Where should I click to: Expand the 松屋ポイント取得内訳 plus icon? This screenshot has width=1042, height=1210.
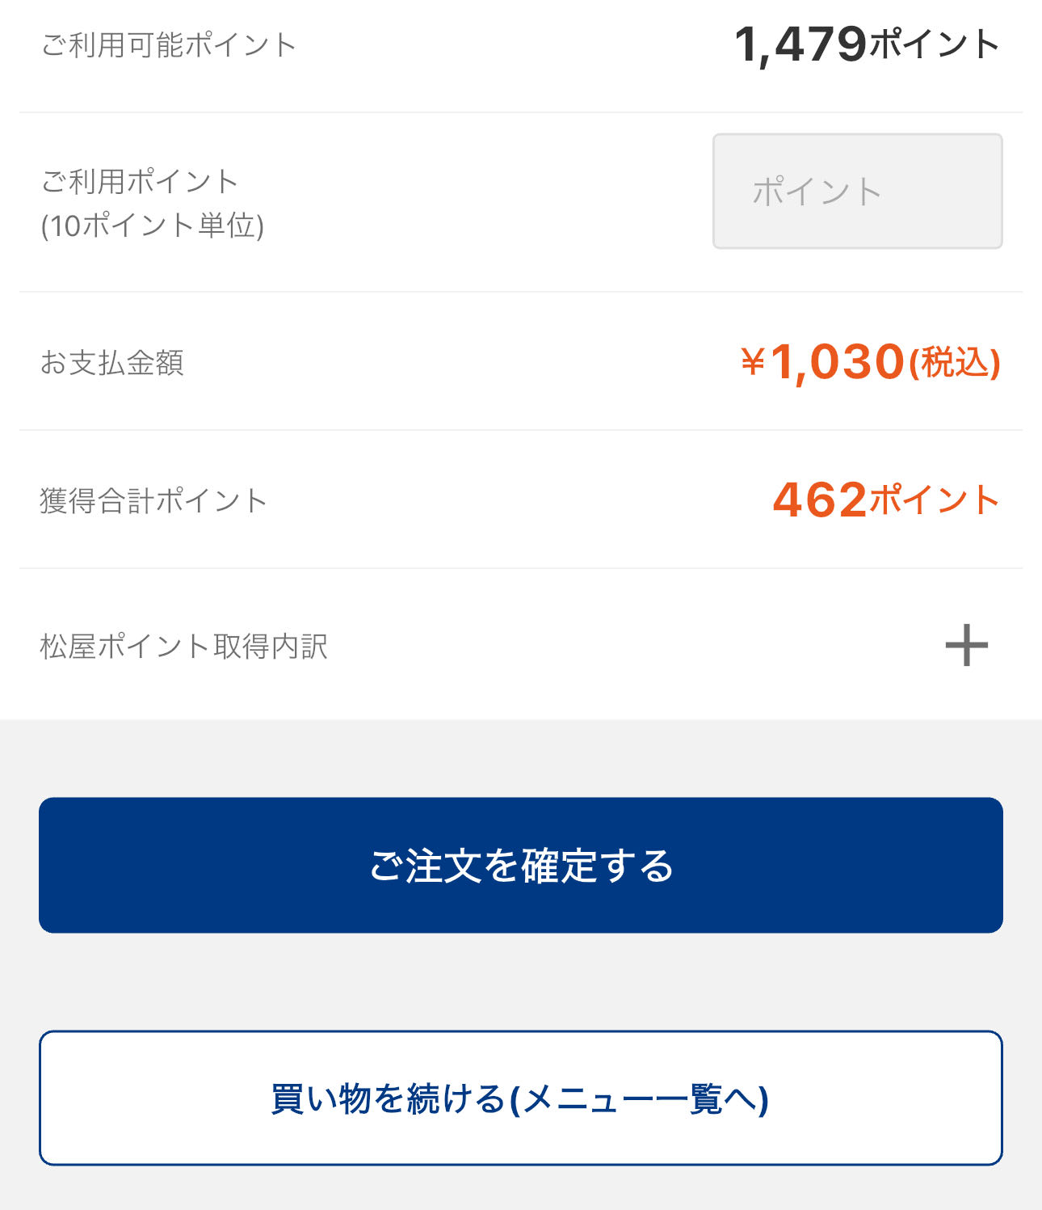966,645
